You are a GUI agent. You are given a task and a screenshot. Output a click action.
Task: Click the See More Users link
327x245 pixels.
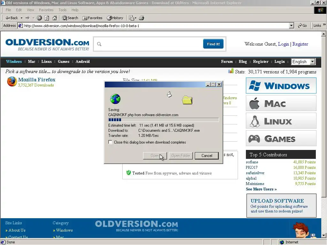[261, 189]
